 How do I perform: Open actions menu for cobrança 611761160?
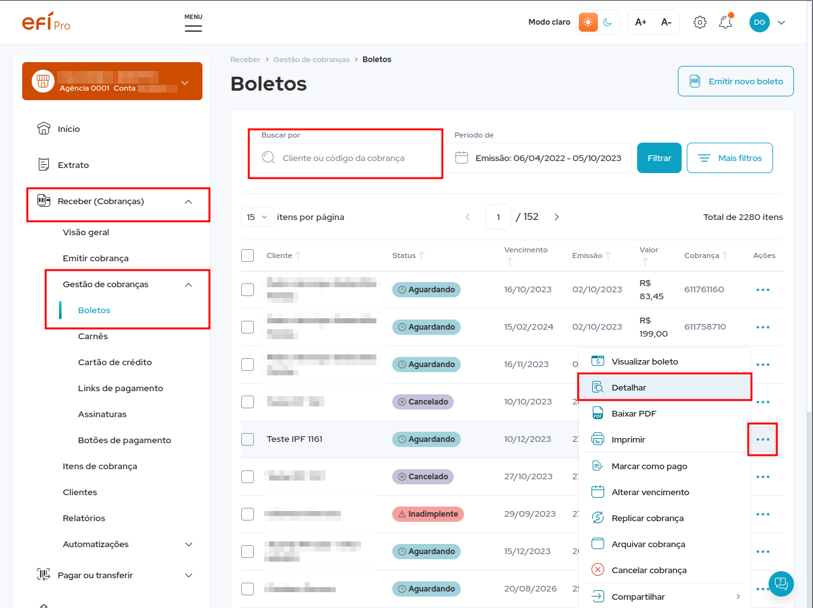pos(763,290)
